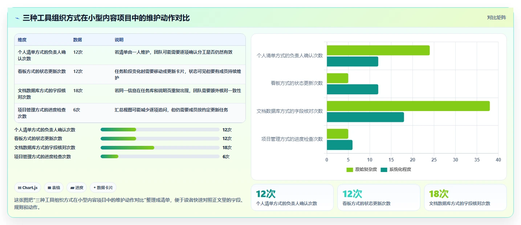Click the 6次 value in the table
This screenshot has width=521, height=225.
pos(77,110)
